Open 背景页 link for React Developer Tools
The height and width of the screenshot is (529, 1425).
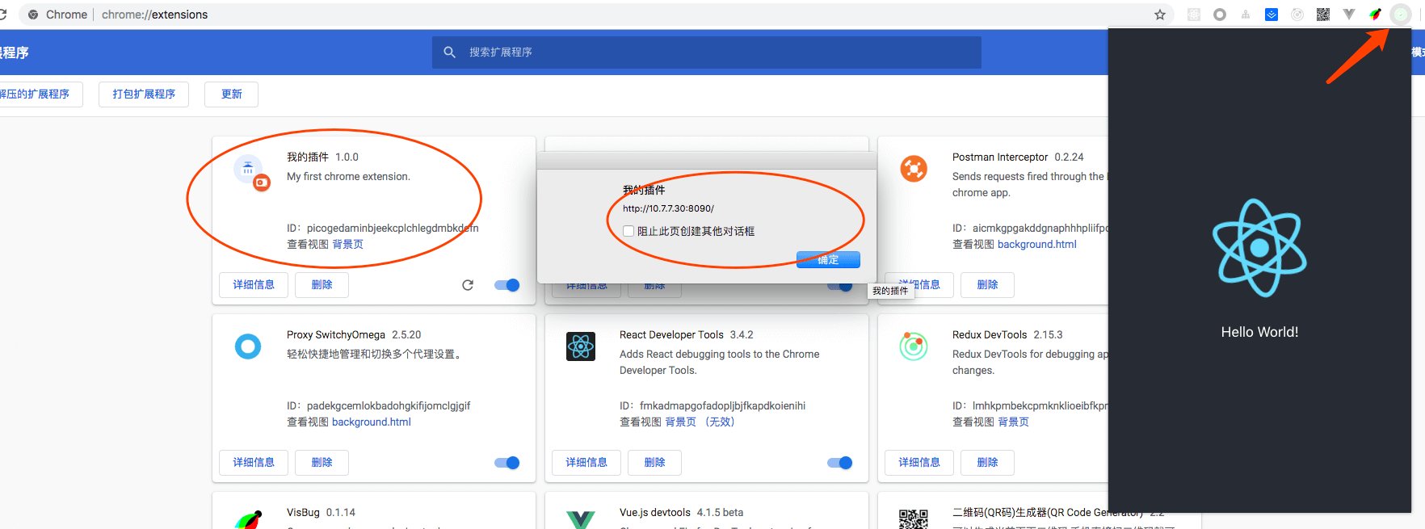(x=680, y=422)
